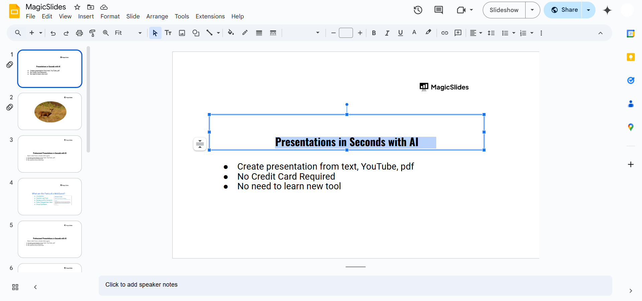The width and height of the screenshot is (642, 301).
Task: Hide the menus with the up chevron
Action: pyautogui.click(x=601, y=33)
